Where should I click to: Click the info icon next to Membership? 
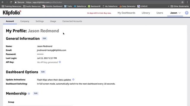point(29,94)
